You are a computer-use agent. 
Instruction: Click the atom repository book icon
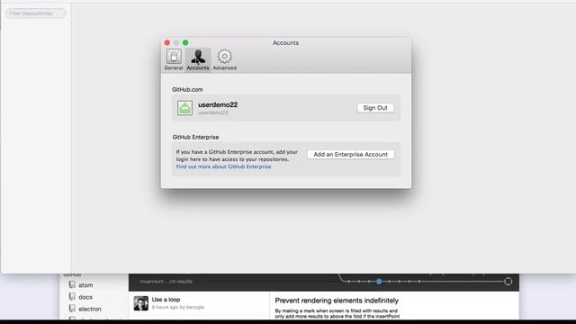72,284
